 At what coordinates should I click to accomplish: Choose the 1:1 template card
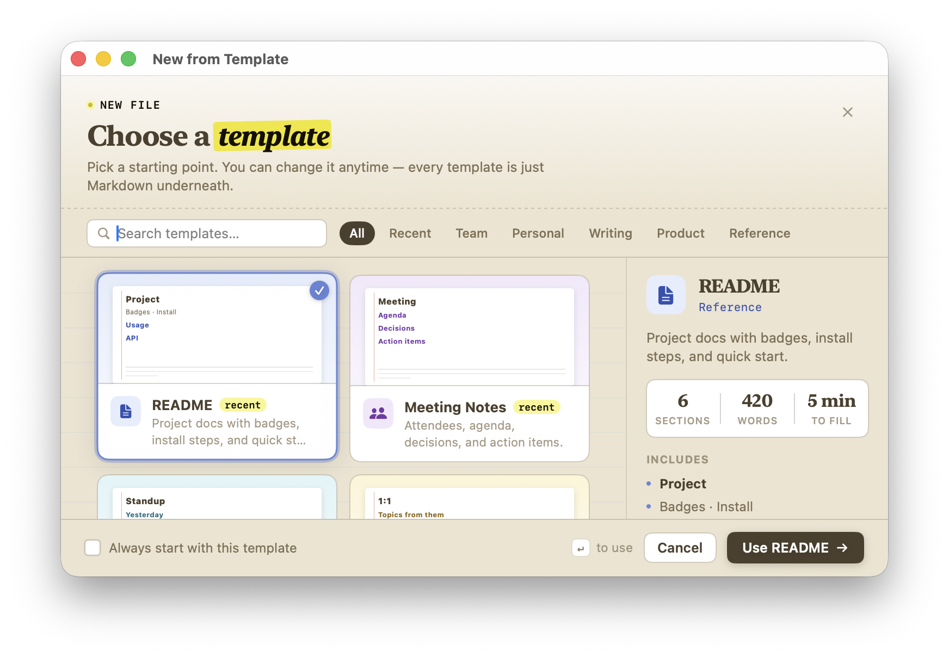tap(470, 498)
